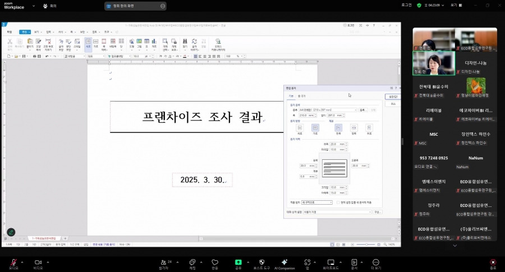Toggle the Zoom 비디오 camera
This screenshot has width=505, height=272.
38,264
